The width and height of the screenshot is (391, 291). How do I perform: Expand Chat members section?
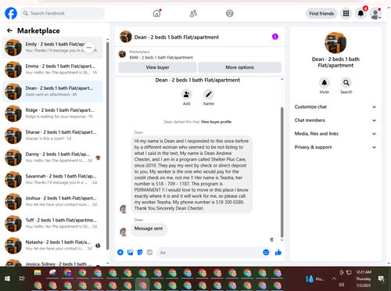335,120
